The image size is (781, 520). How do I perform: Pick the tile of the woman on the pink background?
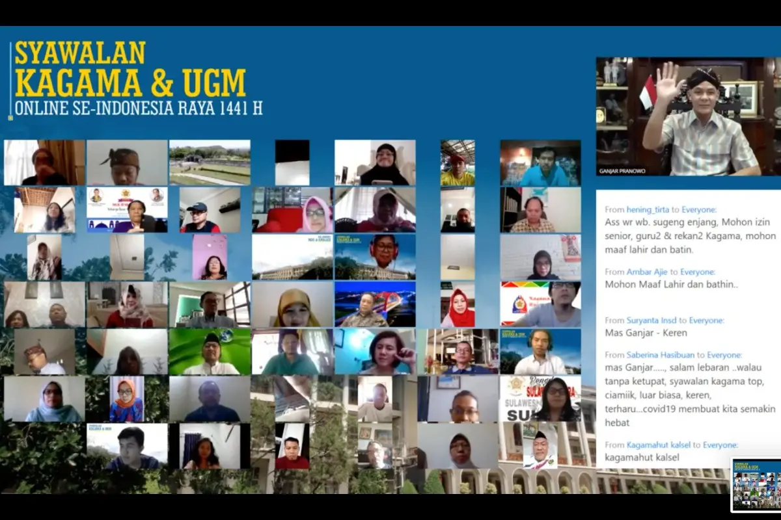tap(210, 257)
